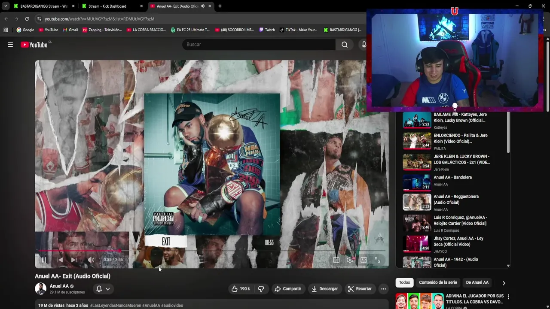550x309 pixels.
Task: Skip to the previous video
Action: (x=60, y=260)
